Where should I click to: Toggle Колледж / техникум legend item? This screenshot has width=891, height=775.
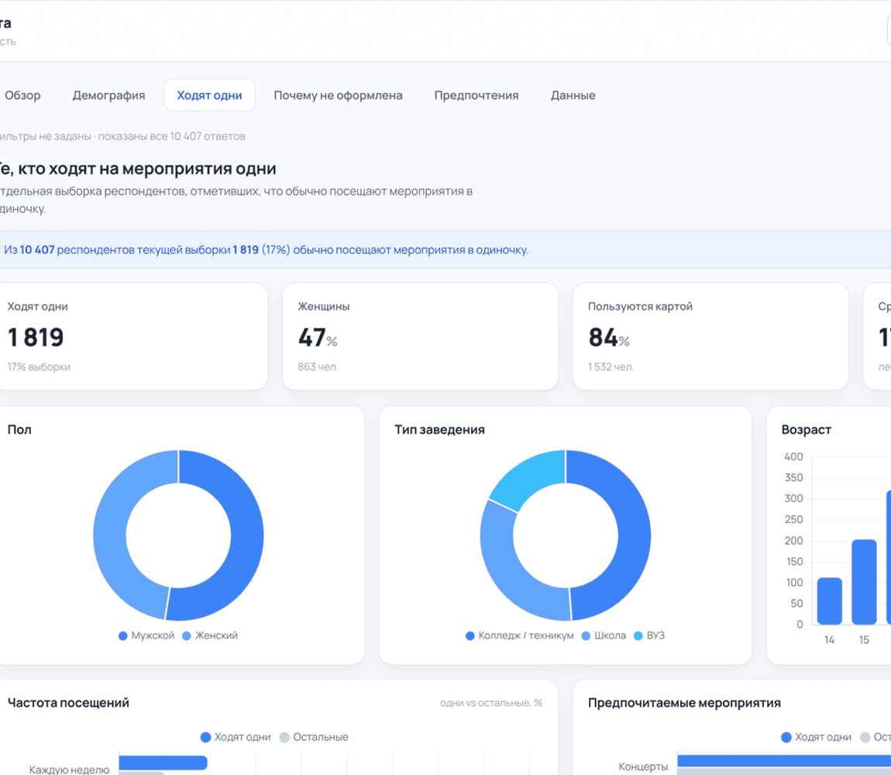pos(519,635)
